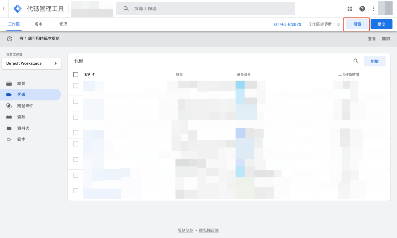Tick the first tag row checkbox
397x238 pixels.
76,86
